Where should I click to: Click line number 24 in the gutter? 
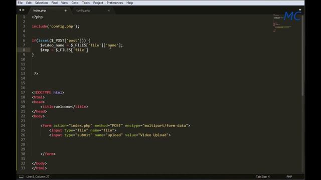[x=23, y=125]
